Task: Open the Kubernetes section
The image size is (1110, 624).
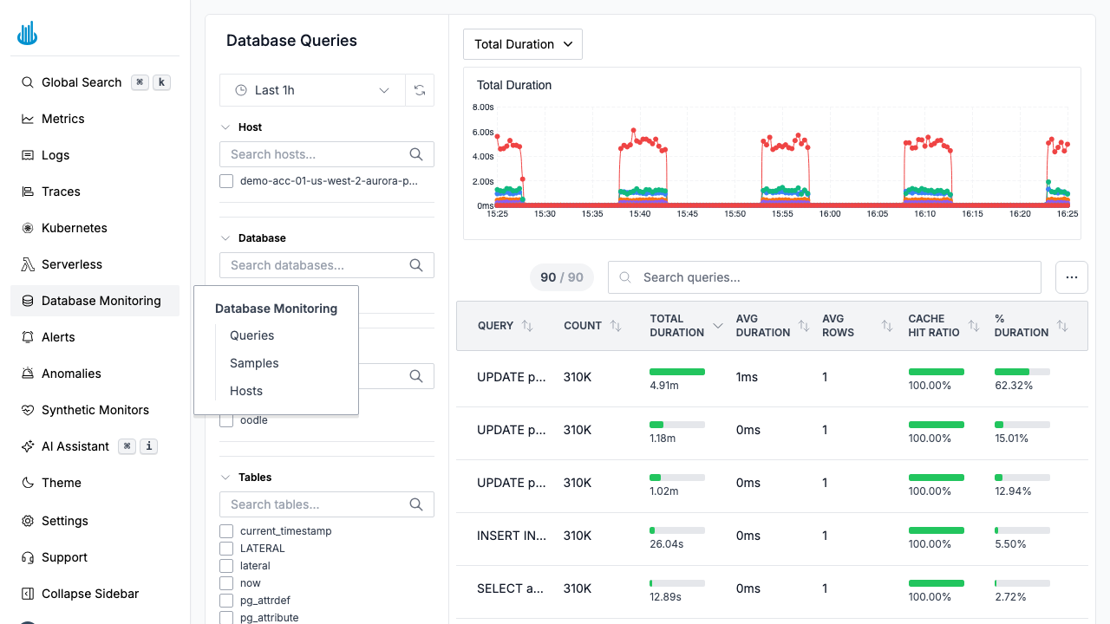Action: [x=75, y=228]
